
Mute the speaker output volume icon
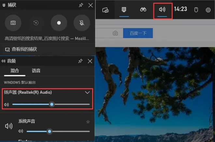(6, 105)
